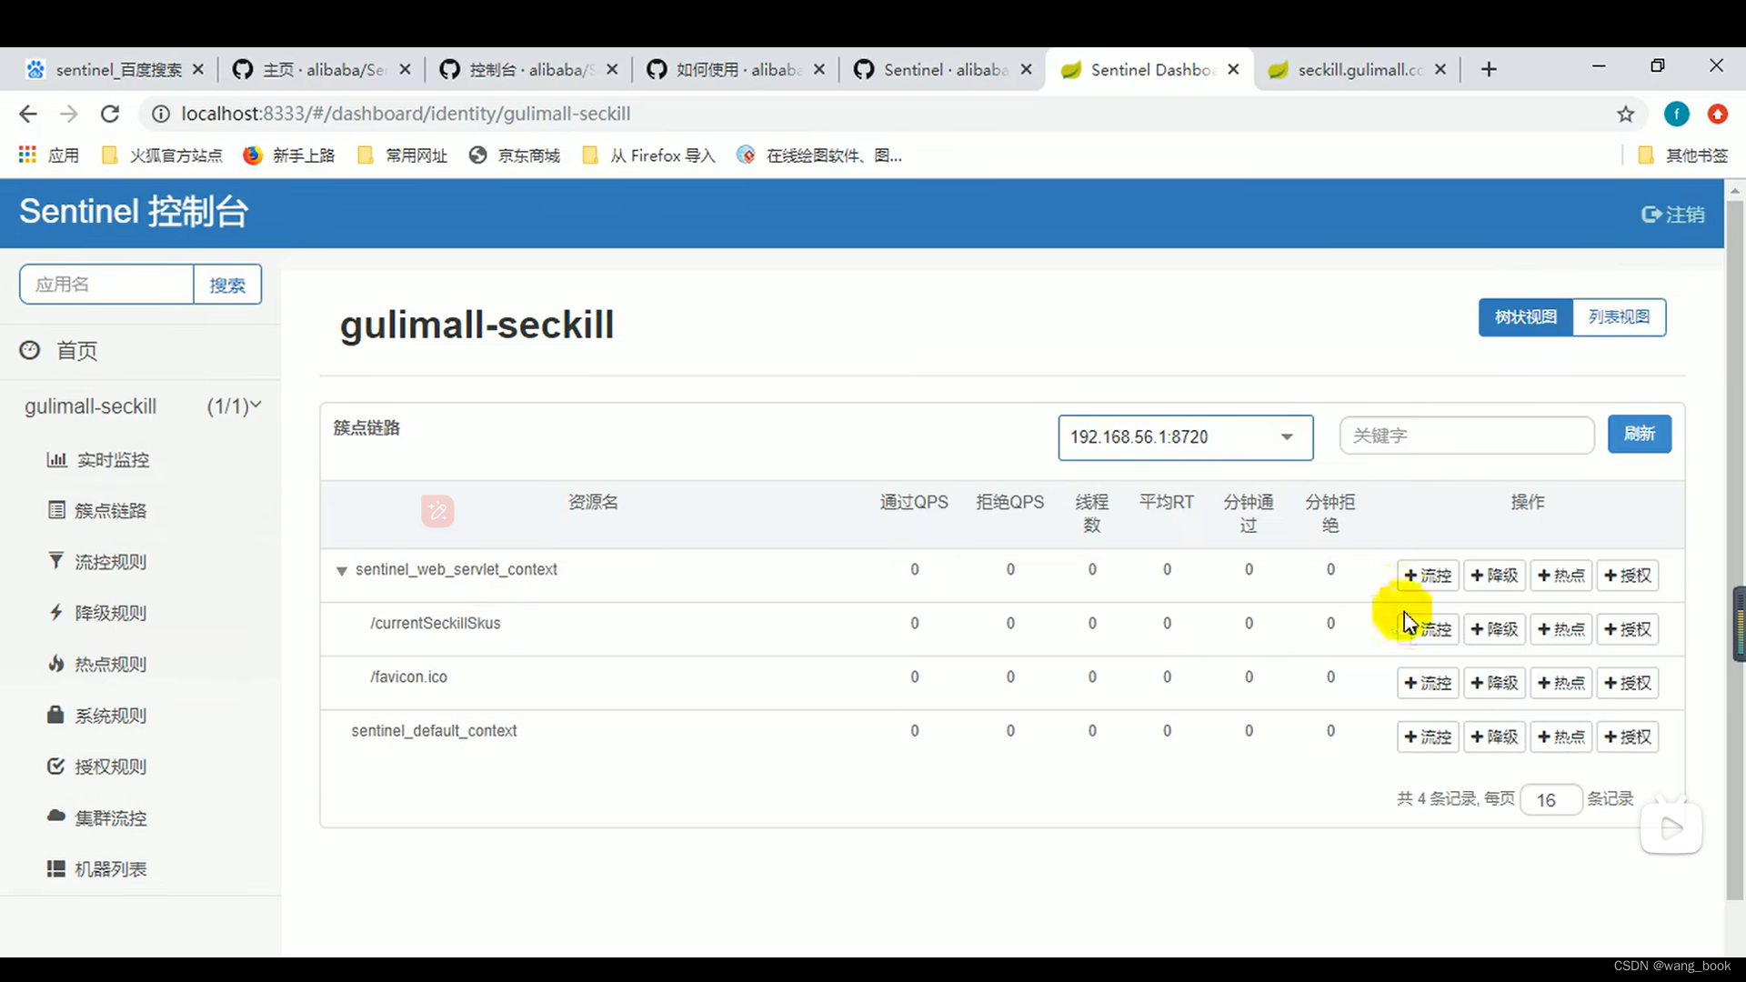Collapse gulimall-seckill app menu
The image size is (1746, 982).
point(143,406)
